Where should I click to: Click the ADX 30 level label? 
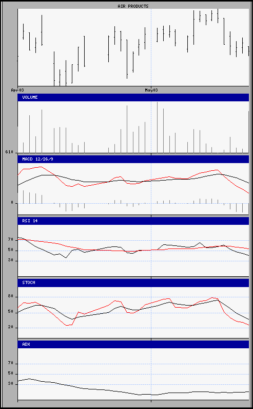point(10,384)
